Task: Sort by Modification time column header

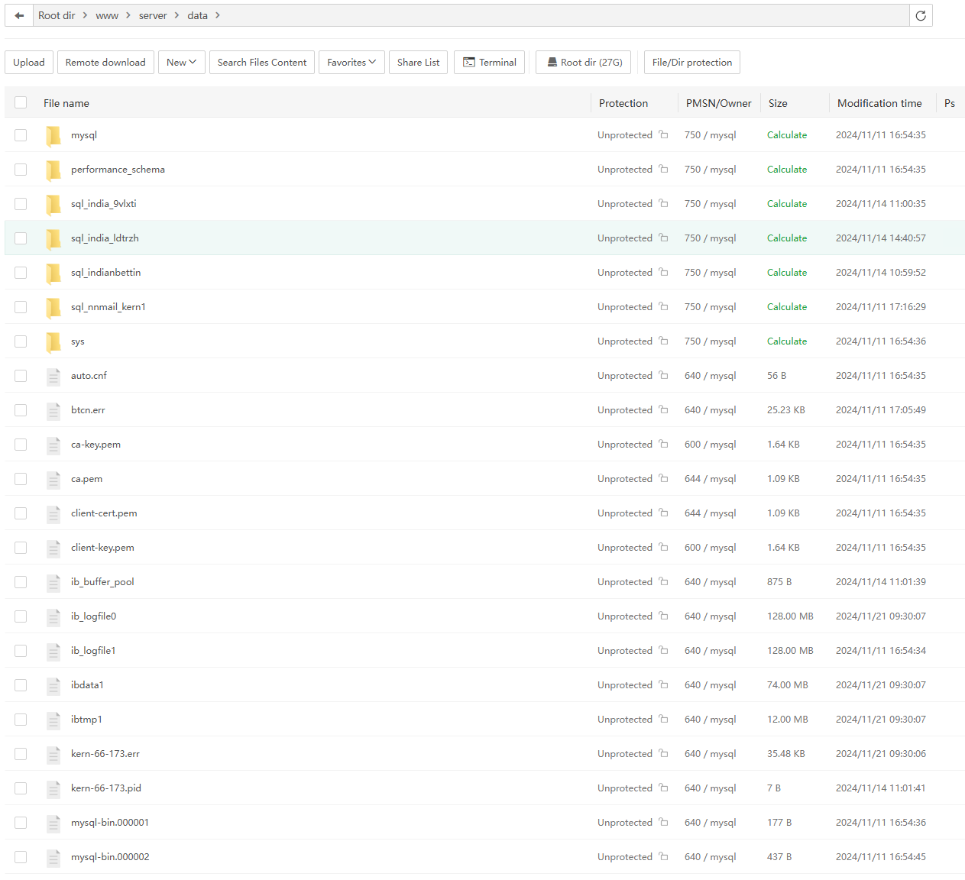Action: pyautogui.click(x=879, y=103)
